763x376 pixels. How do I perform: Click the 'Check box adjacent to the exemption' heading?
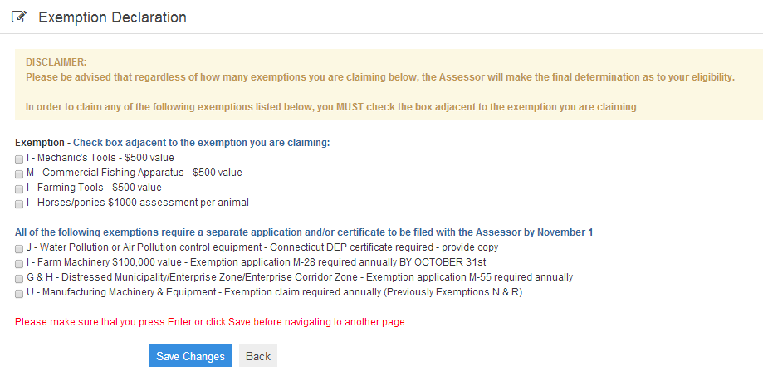pos(202,143)
